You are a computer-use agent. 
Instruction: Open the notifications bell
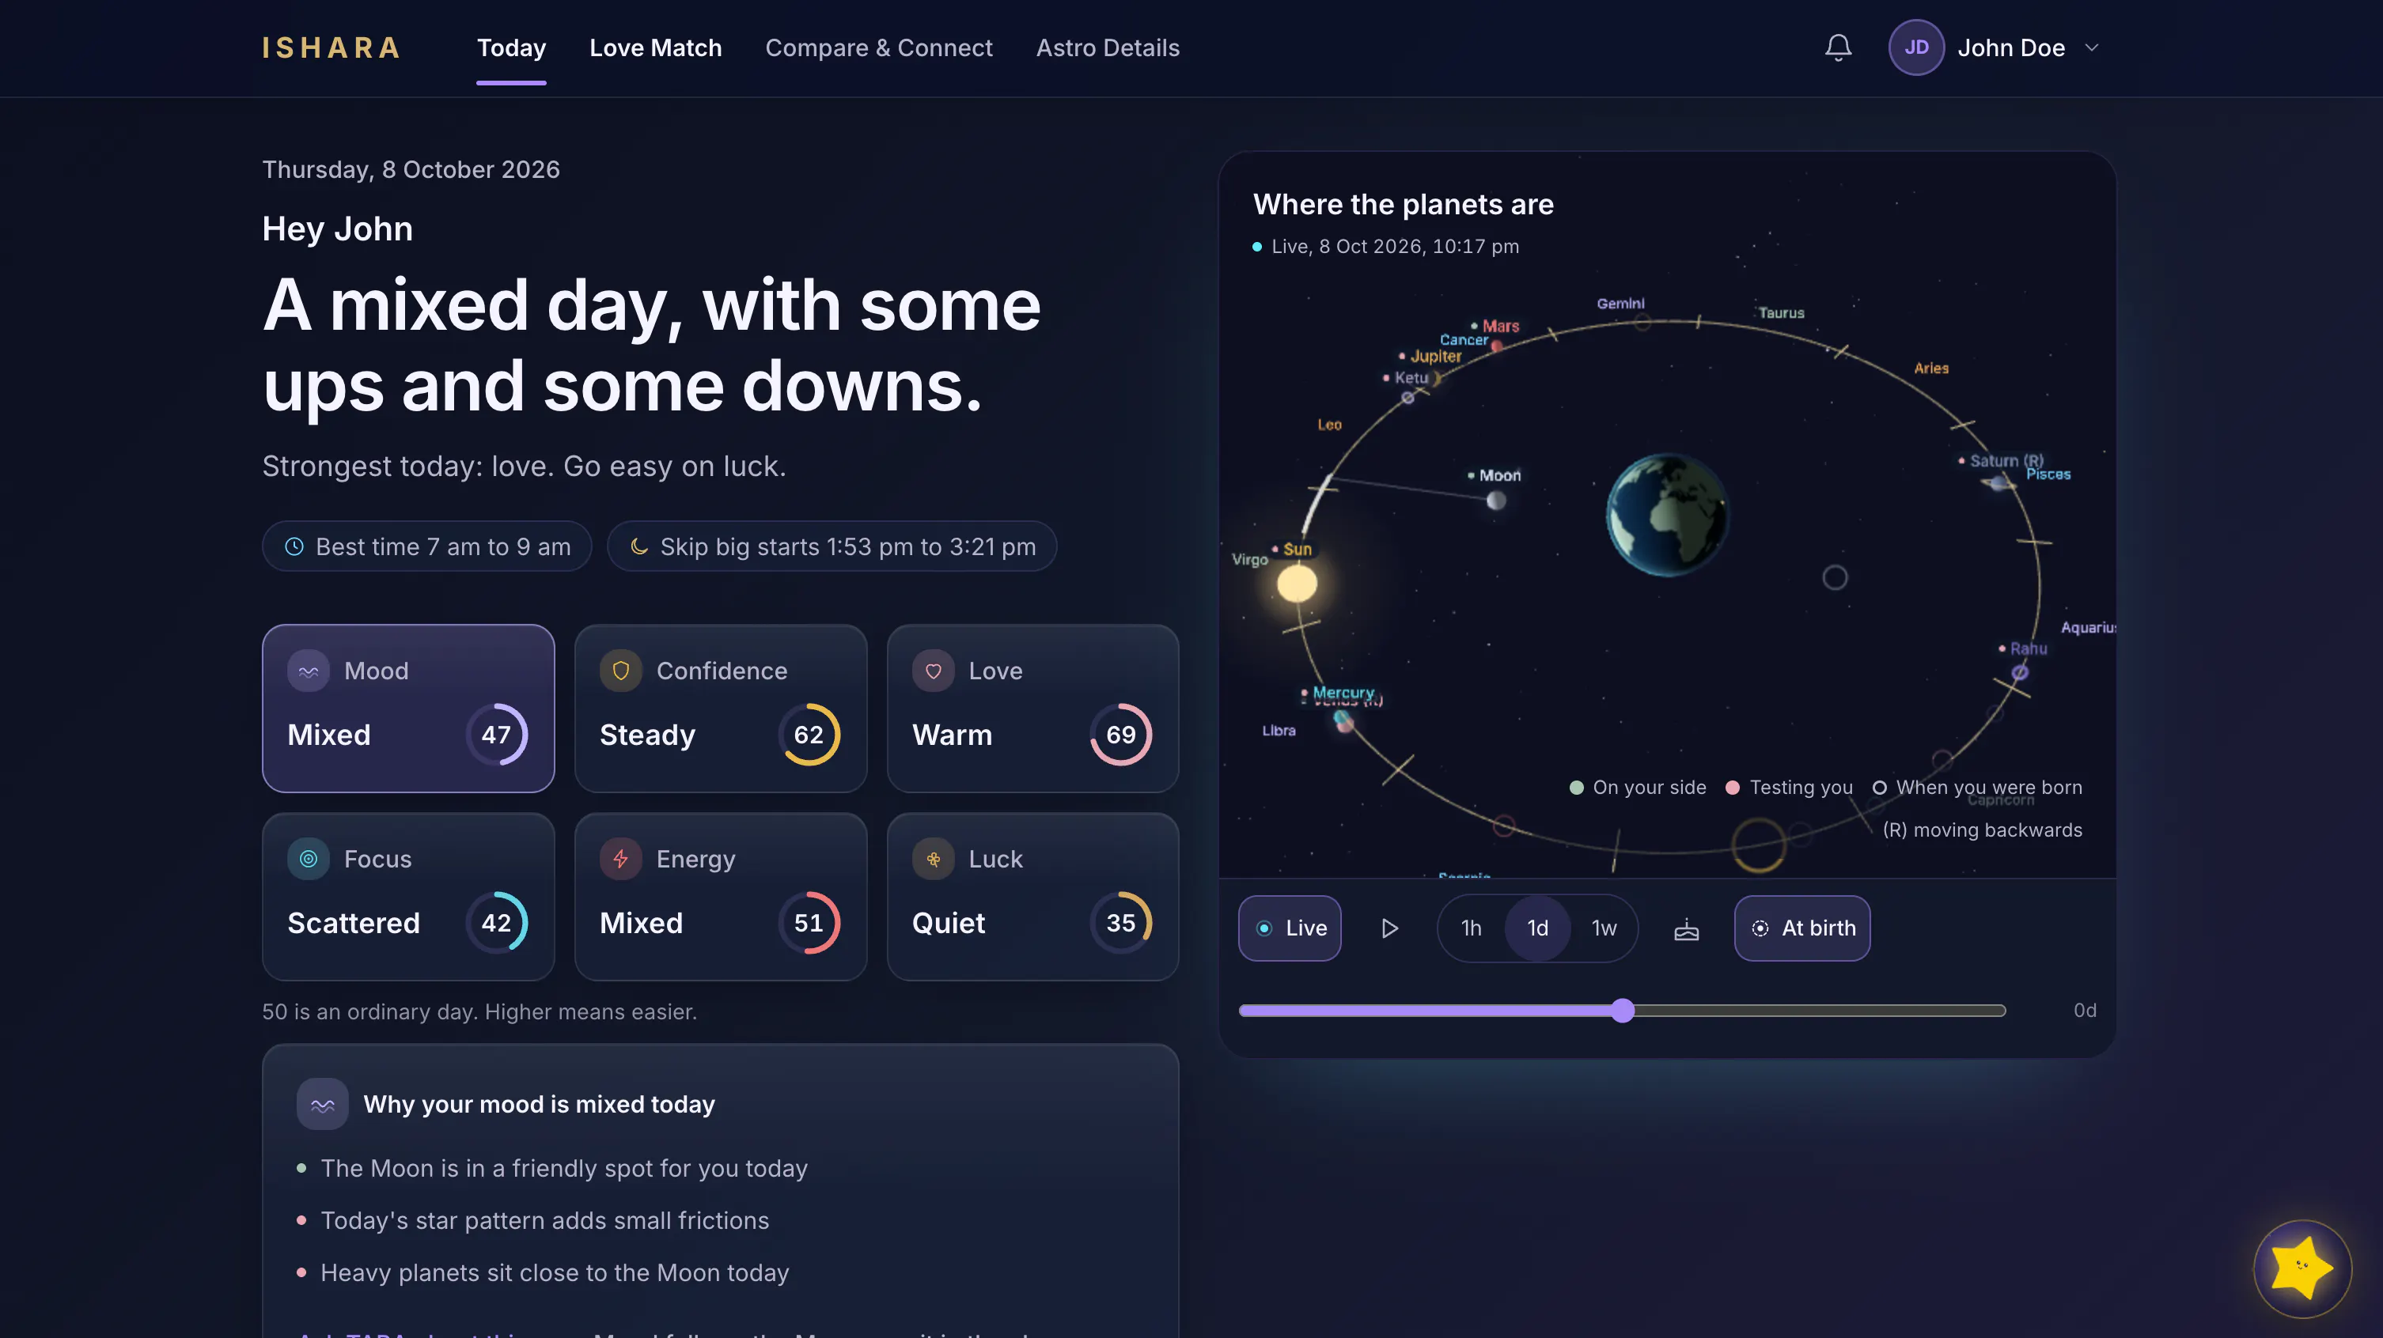(x=1838, y=47)
